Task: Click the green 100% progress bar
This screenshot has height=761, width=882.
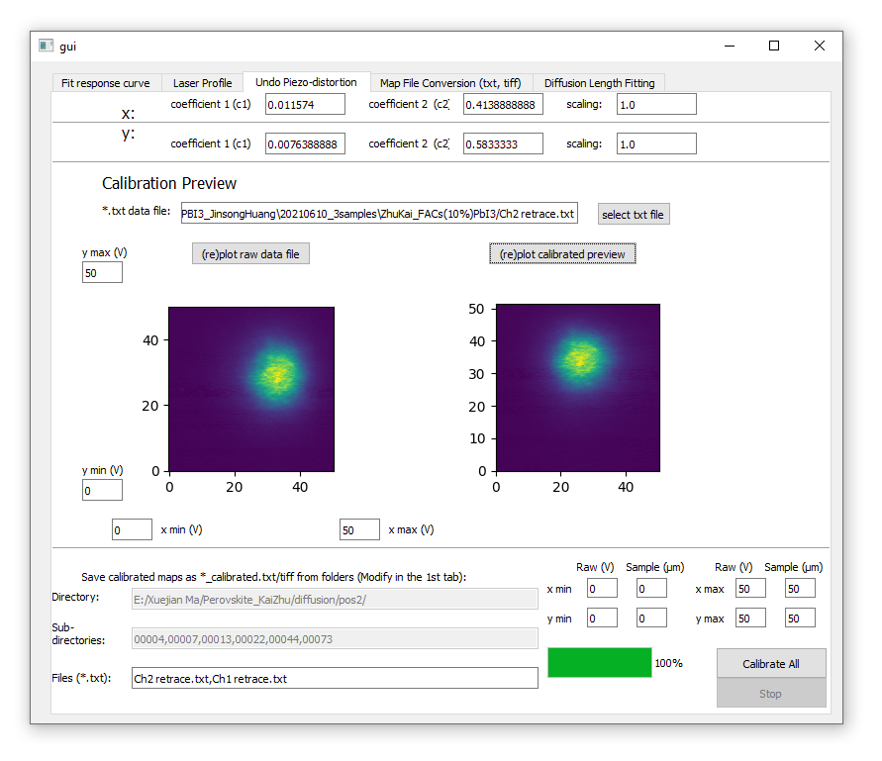Action: pyautogui.click(x=600, y=663)
